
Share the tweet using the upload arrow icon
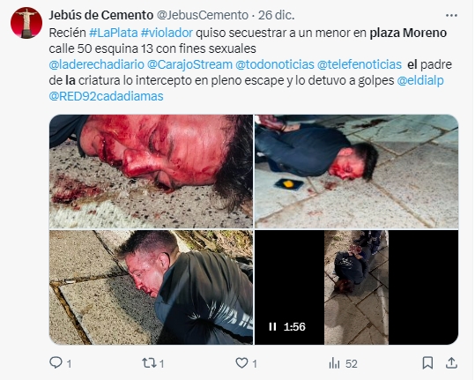click(451, 362)
